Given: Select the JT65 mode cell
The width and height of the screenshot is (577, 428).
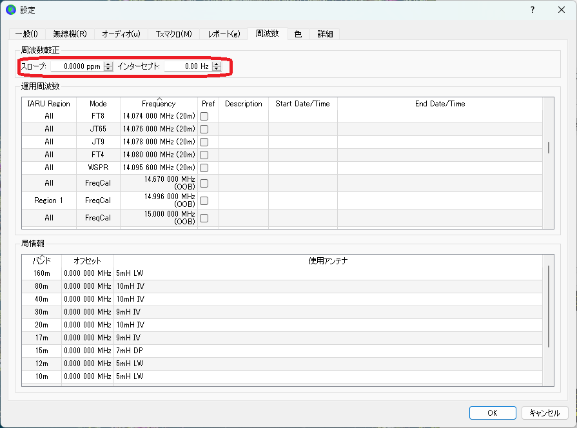Looking at the screenshot, I should 98,129.
